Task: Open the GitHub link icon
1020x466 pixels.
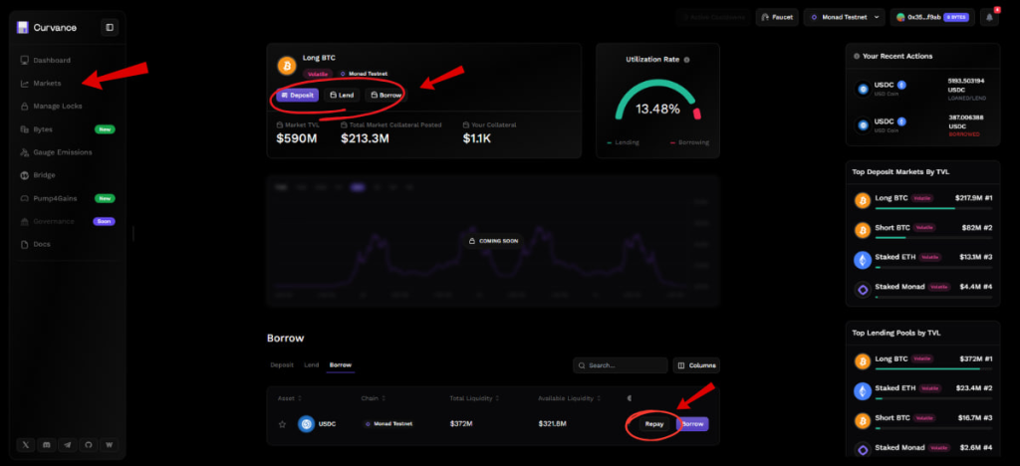Action: [88, 444]
